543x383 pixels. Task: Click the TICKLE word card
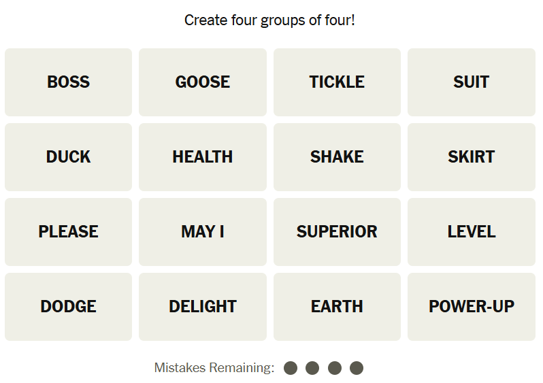(x=337, y=82)
